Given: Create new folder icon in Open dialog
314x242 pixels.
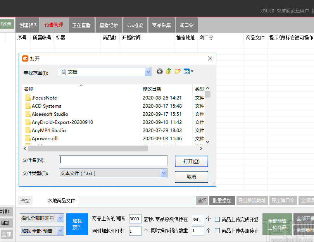Looking at the screenshot, I should tap(178, 71).
